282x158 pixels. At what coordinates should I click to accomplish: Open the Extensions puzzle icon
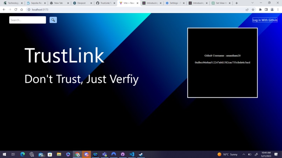[260, 9]
